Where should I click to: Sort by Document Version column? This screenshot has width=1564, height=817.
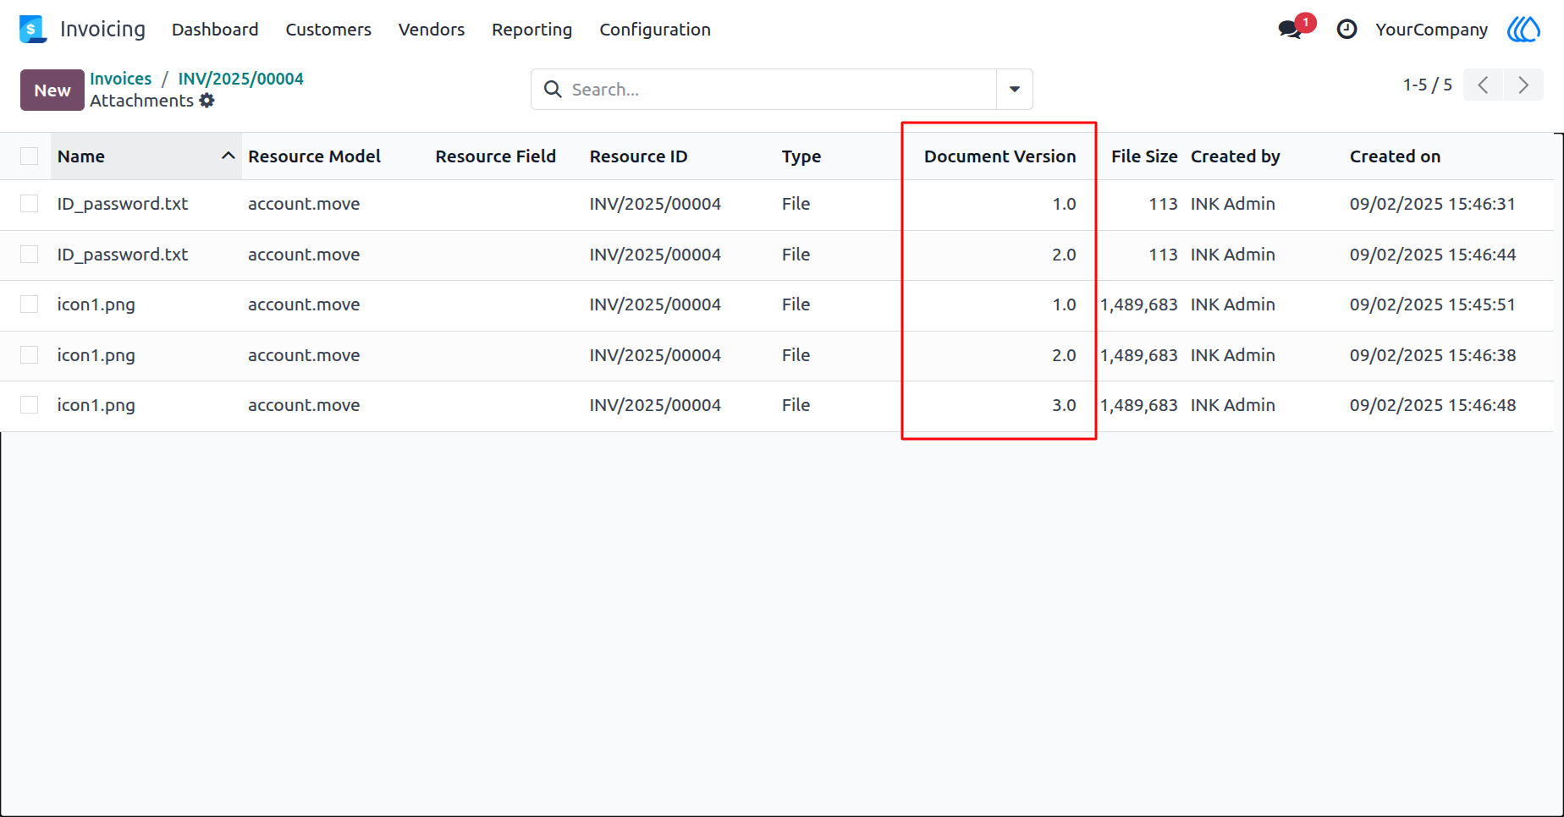pyautogui.click(x=1000, y=156)
